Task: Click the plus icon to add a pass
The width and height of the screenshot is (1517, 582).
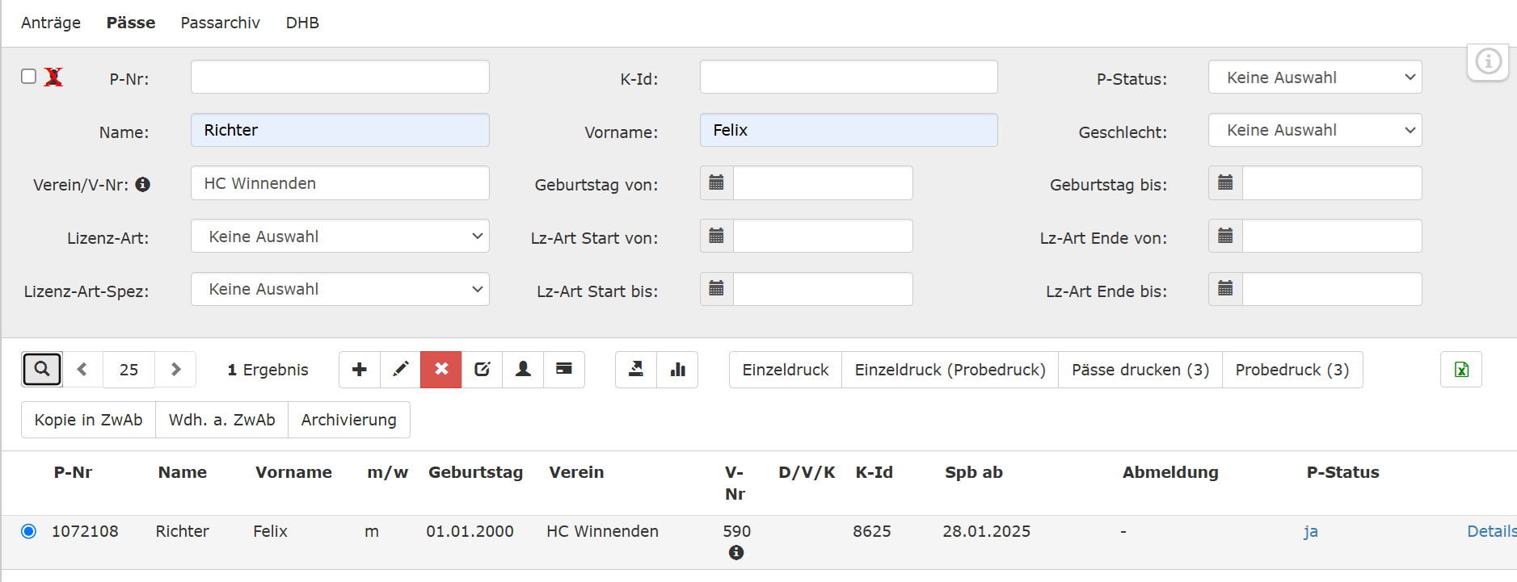Action: coord(360,370)
